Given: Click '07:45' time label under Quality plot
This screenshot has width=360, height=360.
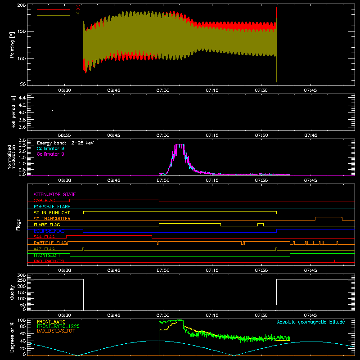Looking at the screenshot, I should tap(310, 315).
